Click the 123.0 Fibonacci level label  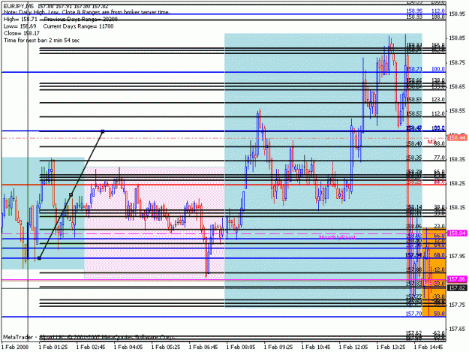point(438,100)
